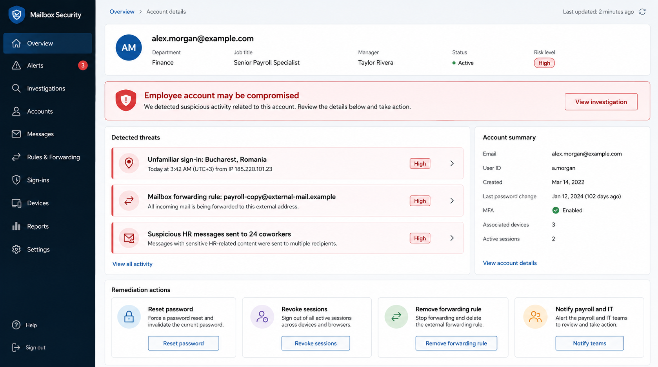Screen dimensions: 658x367
Task: Click the View investigation button
Action: tap(601, 102)
